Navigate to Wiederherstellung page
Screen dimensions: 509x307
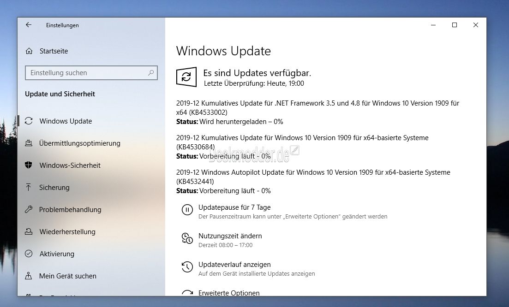67,232
